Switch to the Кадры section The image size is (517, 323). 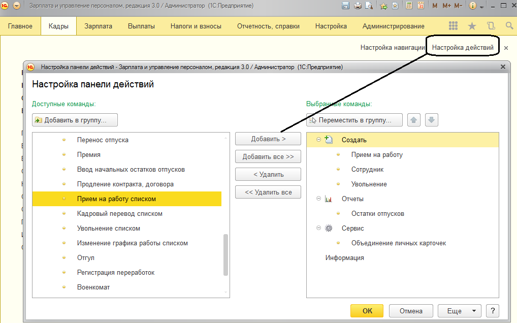[59, 26]
